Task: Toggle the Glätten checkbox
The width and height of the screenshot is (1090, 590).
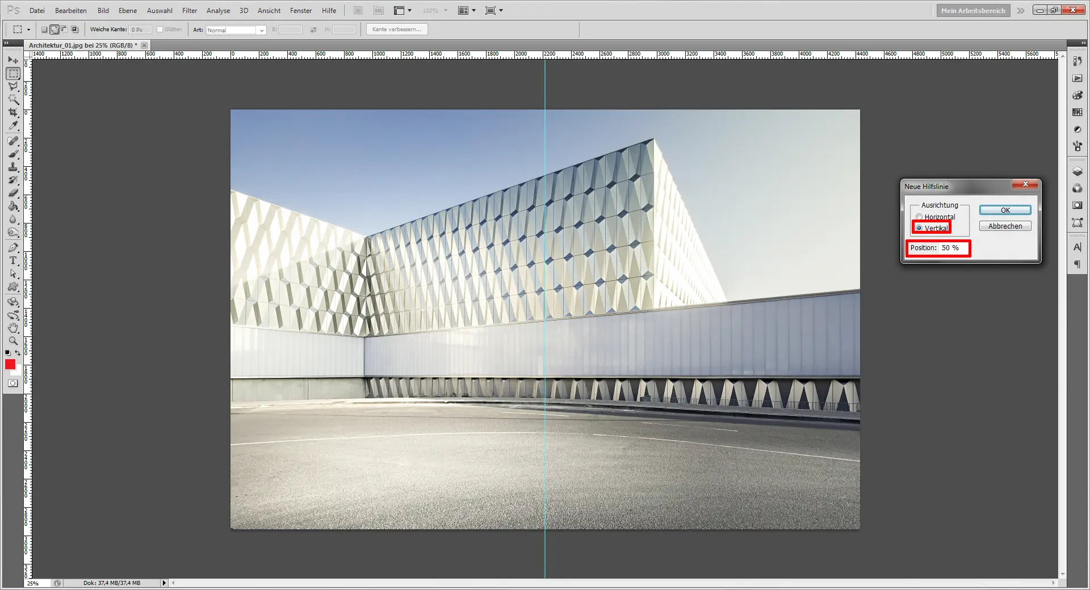Action: coord(160,29)
